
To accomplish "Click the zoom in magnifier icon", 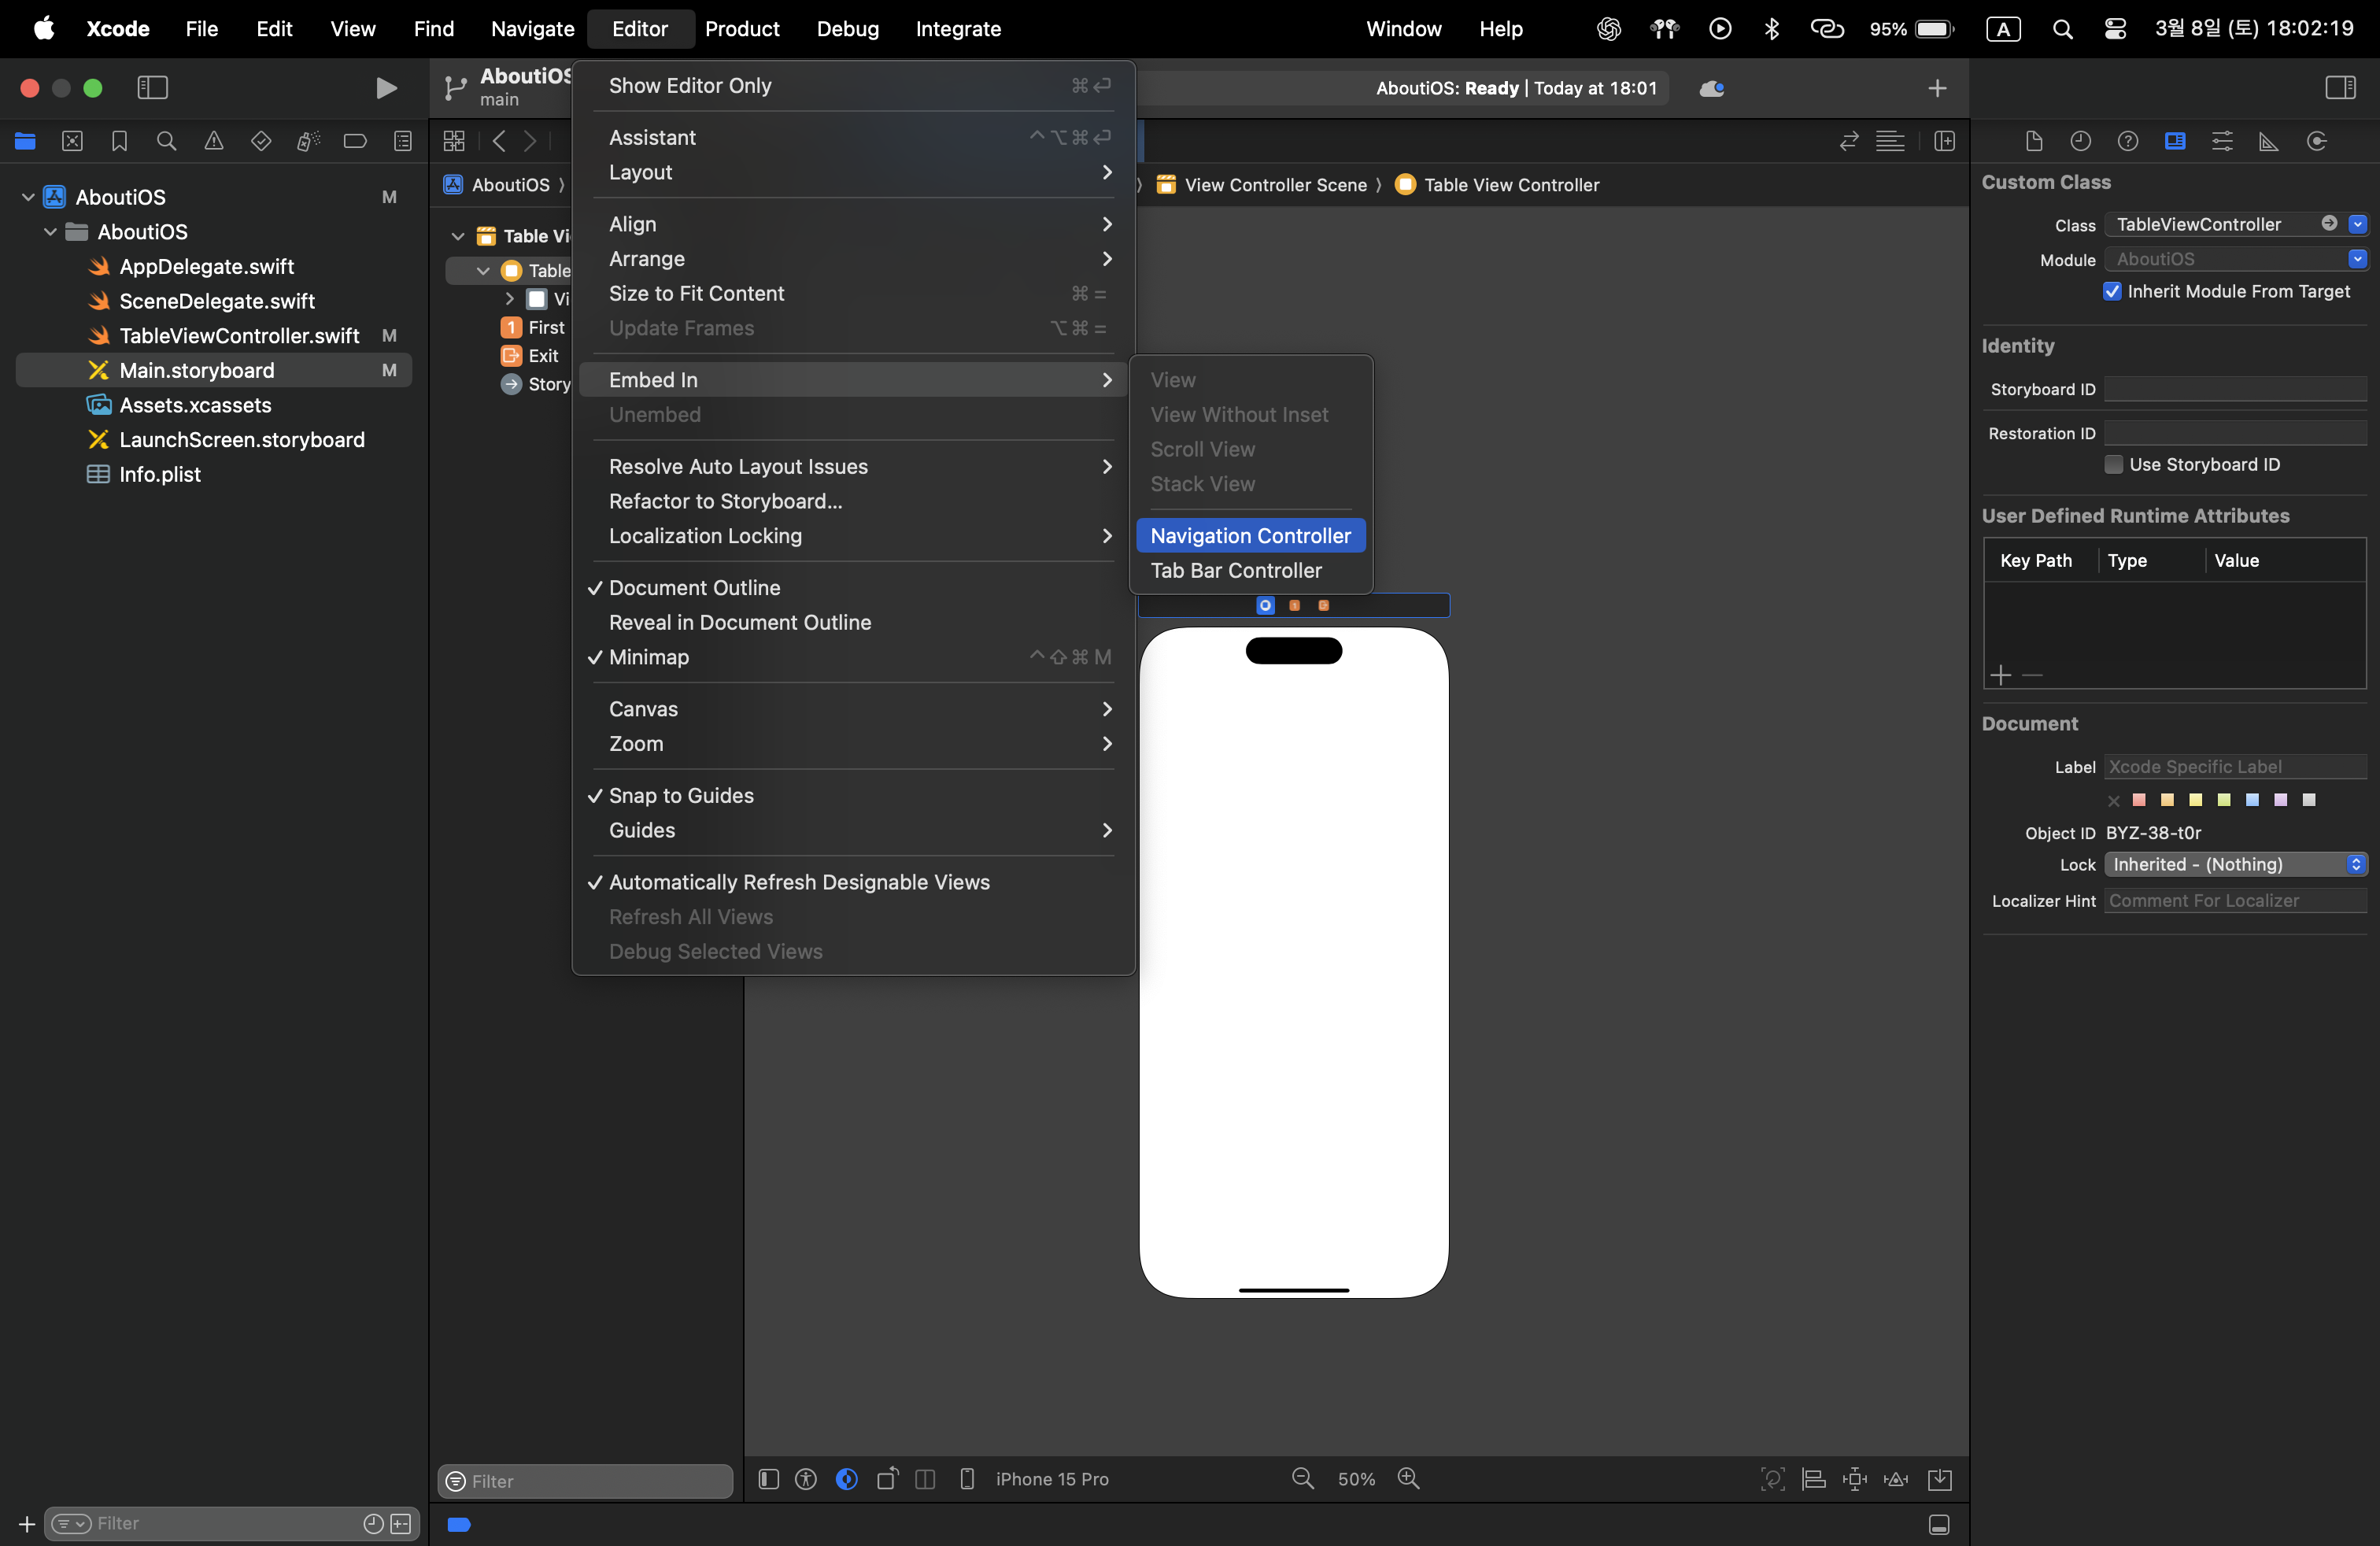I will point(1408,1478).
